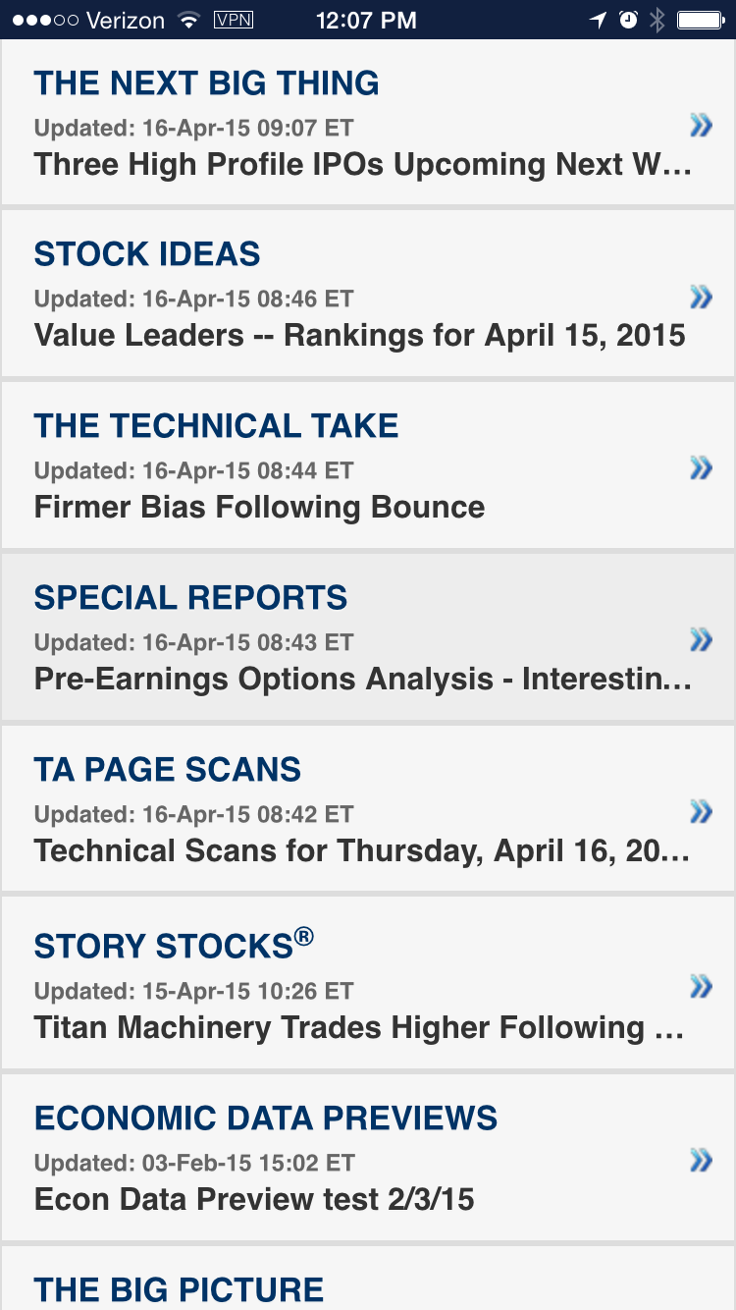
Task: Select Econ Data Preview test 2/3/15
Action: pyautogui.click(x=254, y=1200)
